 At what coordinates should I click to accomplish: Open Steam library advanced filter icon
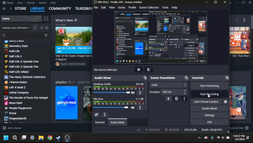tap(46, 35)
